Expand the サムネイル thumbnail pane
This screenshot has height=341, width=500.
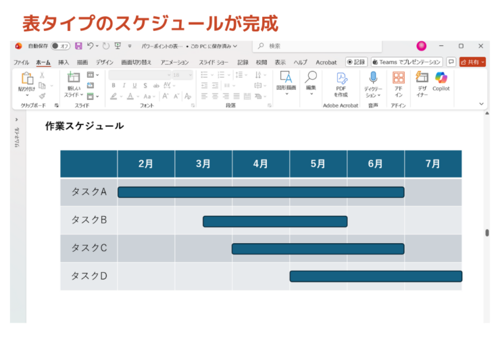point(17,120)
